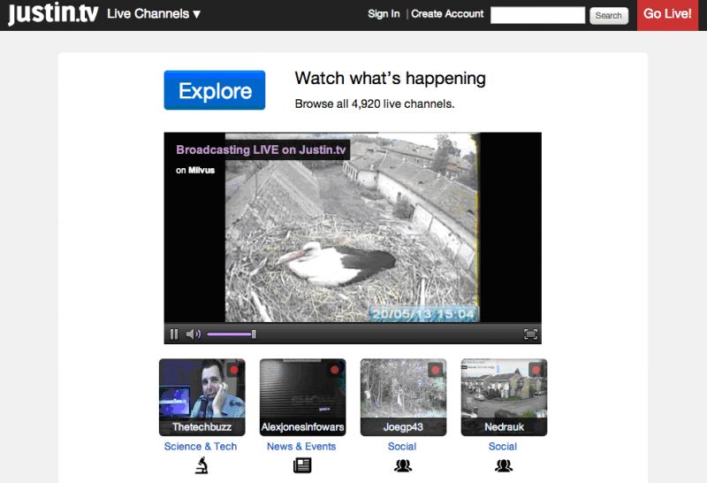Click the blue Explore button

click(x=215, y=90)
